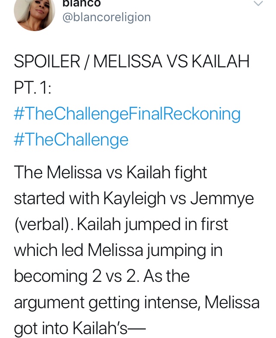The image size is (276, 338).
Task: Tap the PT. 1: text line
Action: [x=33, y=88]
